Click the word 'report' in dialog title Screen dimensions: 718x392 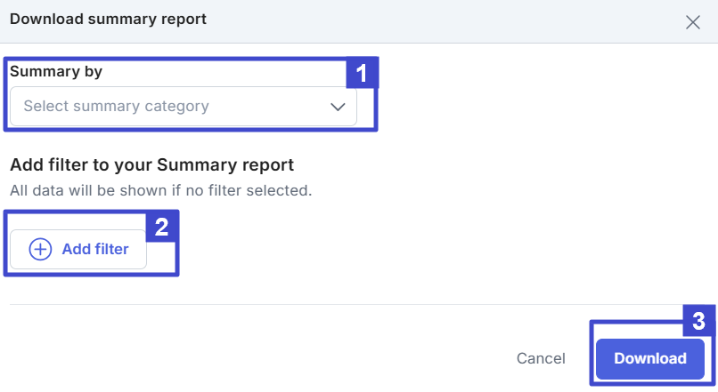(184, 19)
